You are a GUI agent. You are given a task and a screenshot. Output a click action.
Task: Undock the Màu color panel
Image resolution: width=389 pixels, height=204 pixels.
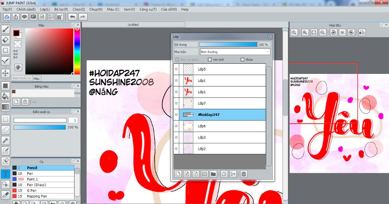point(73,25)
